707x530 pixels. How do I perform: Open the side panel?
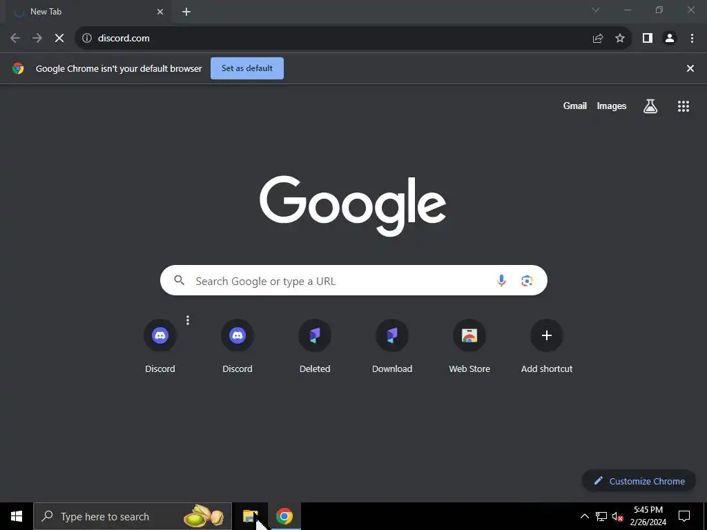coord(648,39)
